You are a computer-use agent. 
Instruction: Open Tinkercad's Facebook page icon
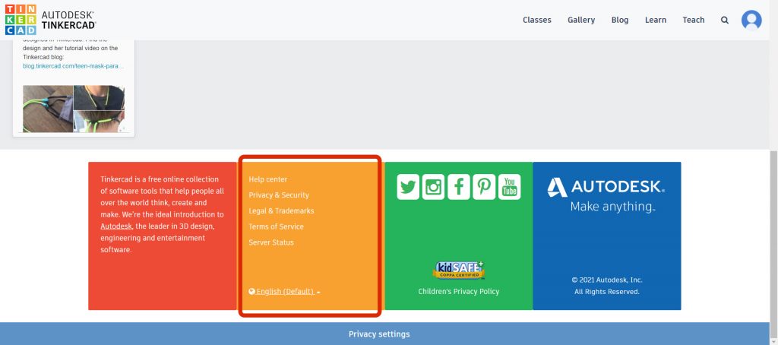point(458,187)
